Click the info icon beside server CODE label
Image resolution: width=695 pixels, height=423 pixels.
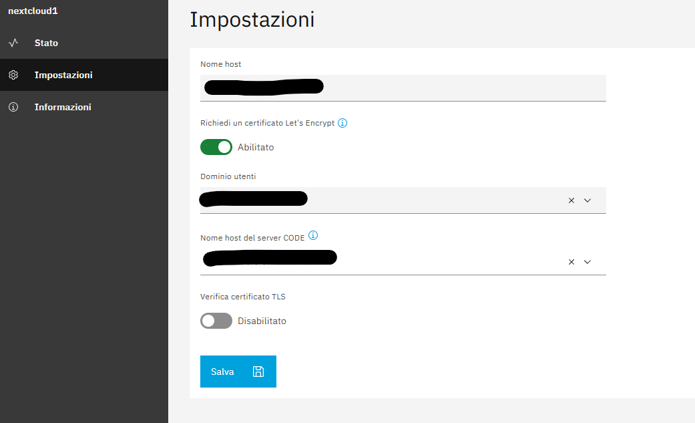pos(313,235)
